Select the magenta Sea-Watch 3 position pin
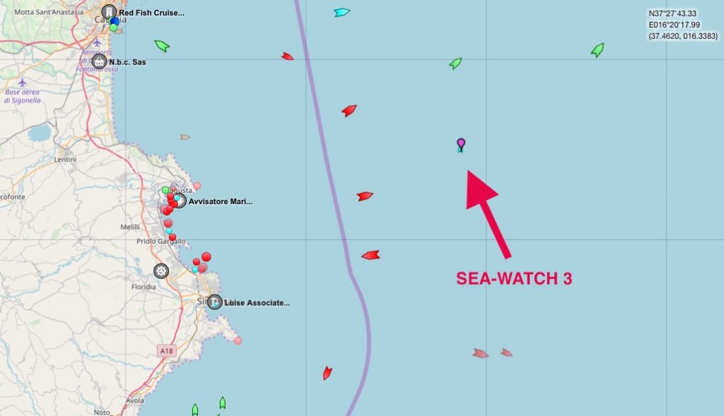724x416 pixels. [461, 144]
